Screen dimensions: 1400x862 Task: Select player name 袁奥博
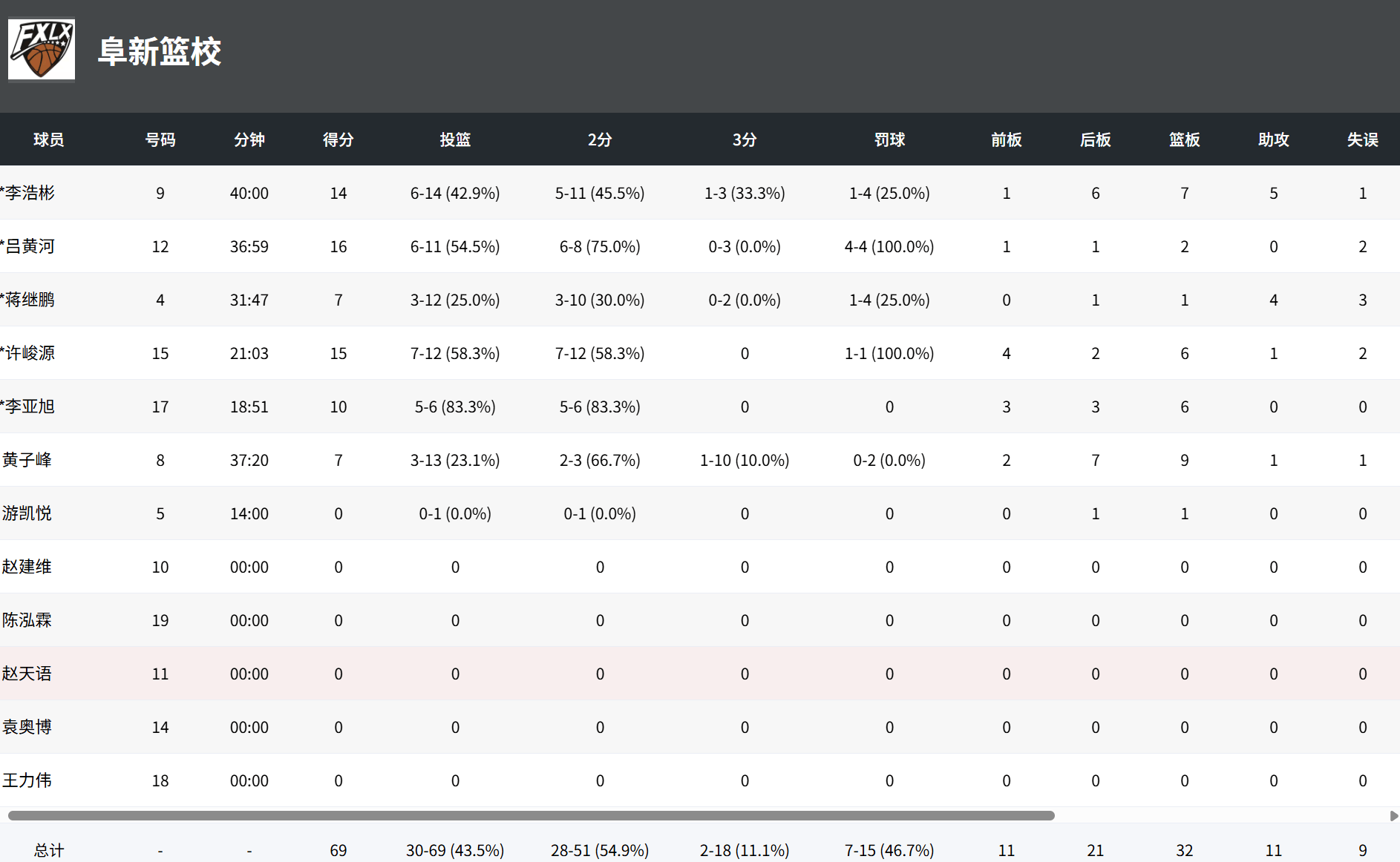pos(27,727)
